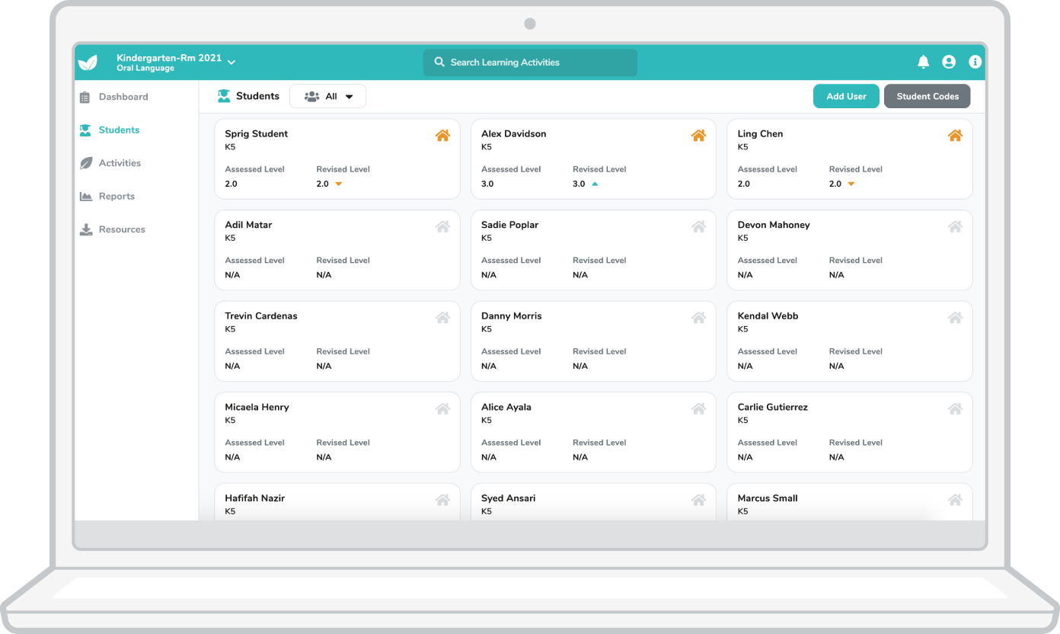Image resolution: width=1060 pixels, height=634 pixels.
Task: Click Sprig Student's orange home icon
Action: [442, 136]
